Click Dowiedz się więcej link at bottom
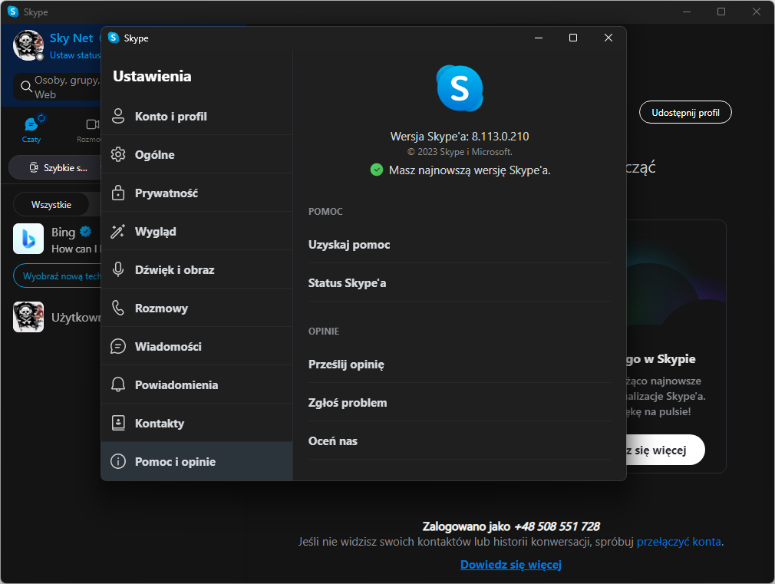775x584 pixels. pyautogui.click(x=510, y=565)
